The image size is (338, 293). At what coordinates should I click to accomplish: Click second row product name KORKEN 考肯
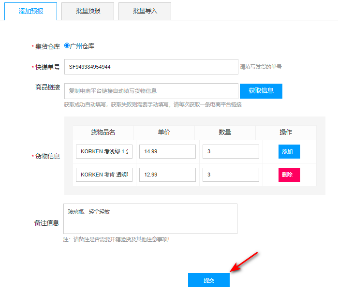click(x=104, y=175)
